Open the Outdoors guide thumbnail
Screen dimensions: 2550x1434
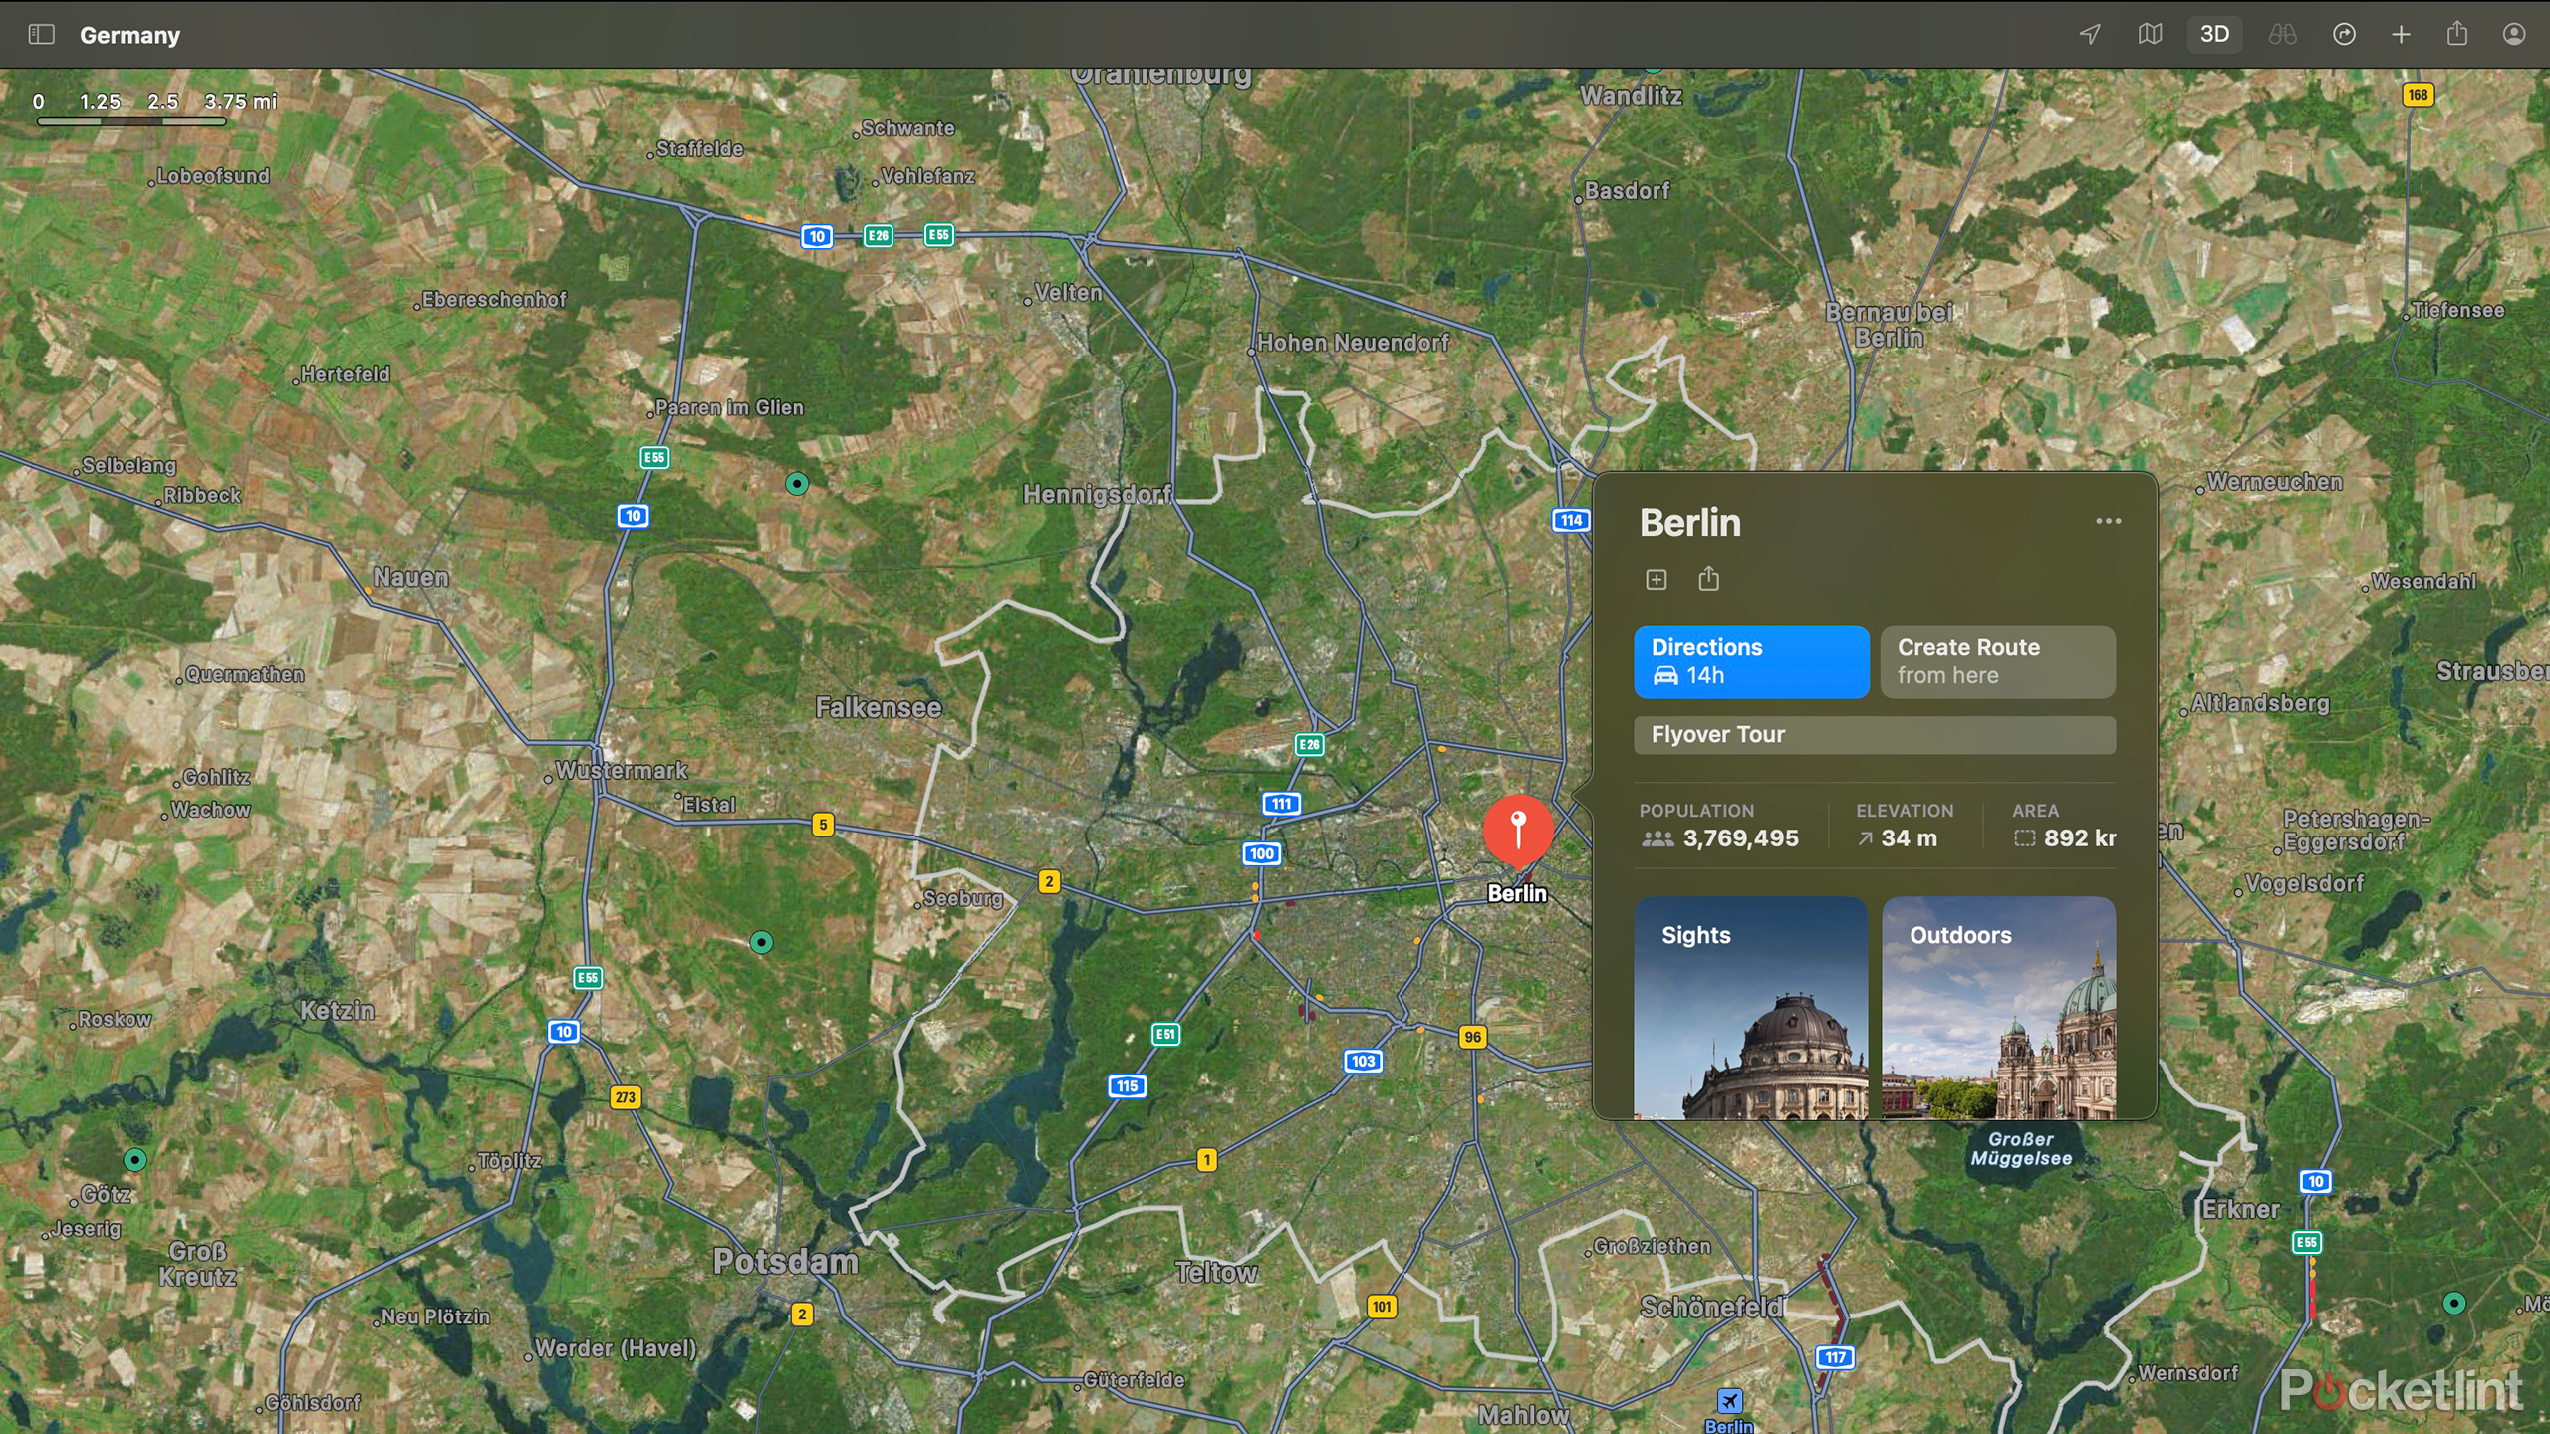tap(1998, 1008)
